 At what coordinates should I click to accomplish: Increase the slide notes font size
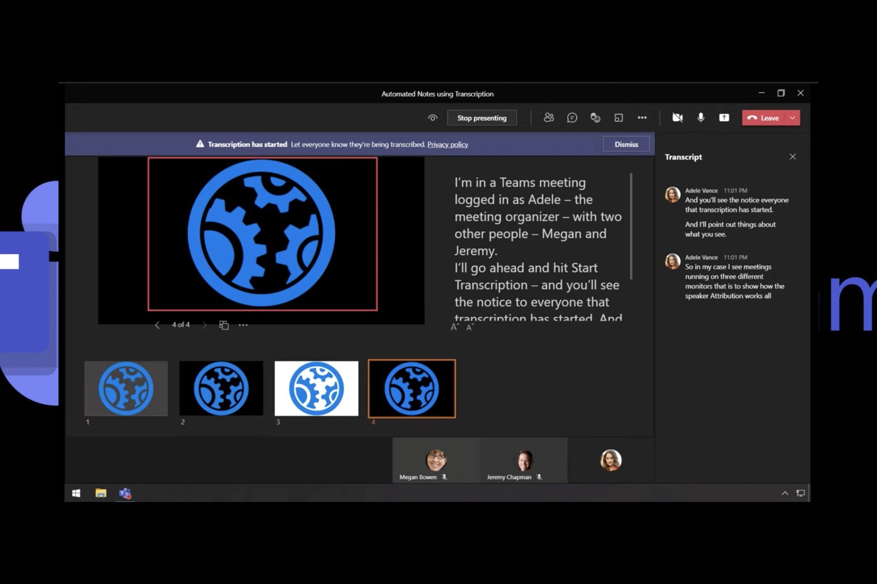coord(454,327)
